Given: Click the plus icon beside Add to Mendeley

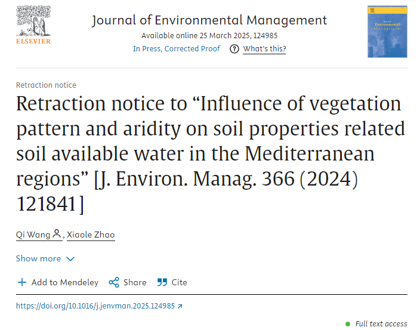Looking at the screenshot, I should pyautogui.click(x=22, y=282).
